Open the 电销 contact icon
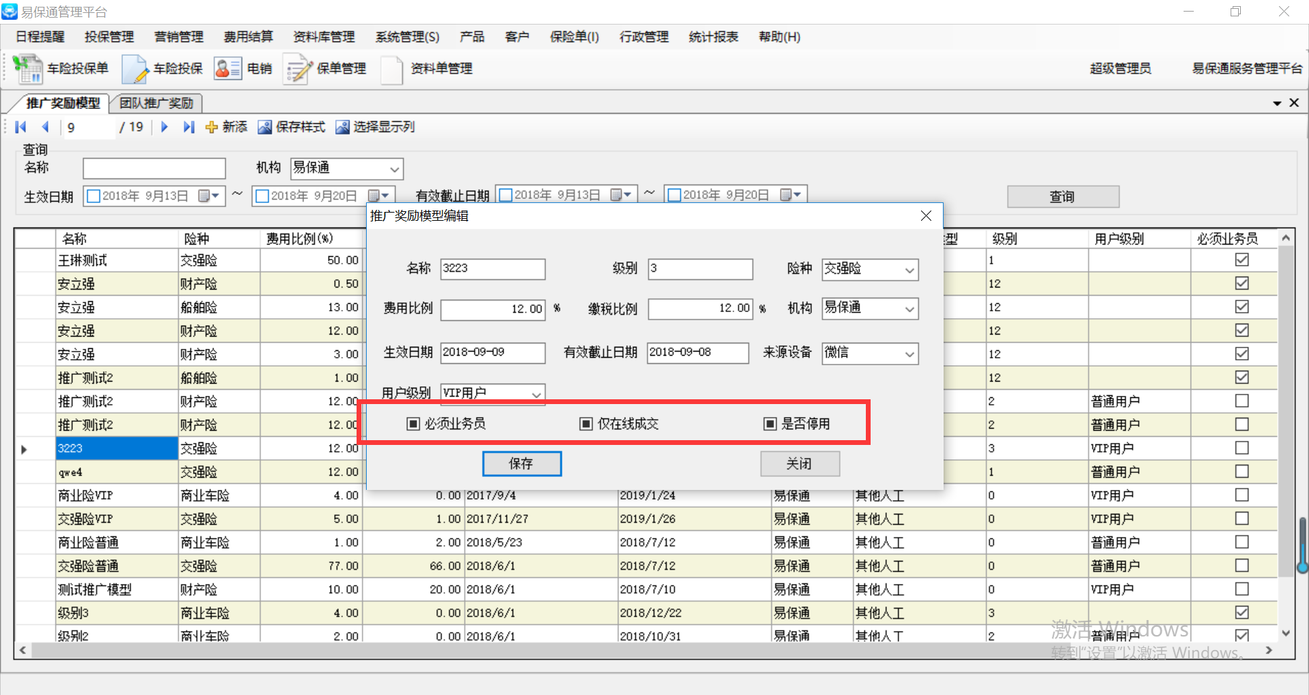Screen dimensions: 1309x695 (228, 69)
